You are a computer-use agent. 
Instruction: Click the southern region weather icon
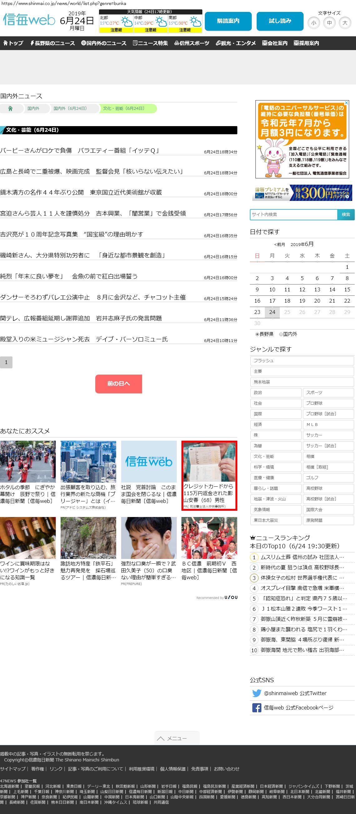(x=195, y=22)
